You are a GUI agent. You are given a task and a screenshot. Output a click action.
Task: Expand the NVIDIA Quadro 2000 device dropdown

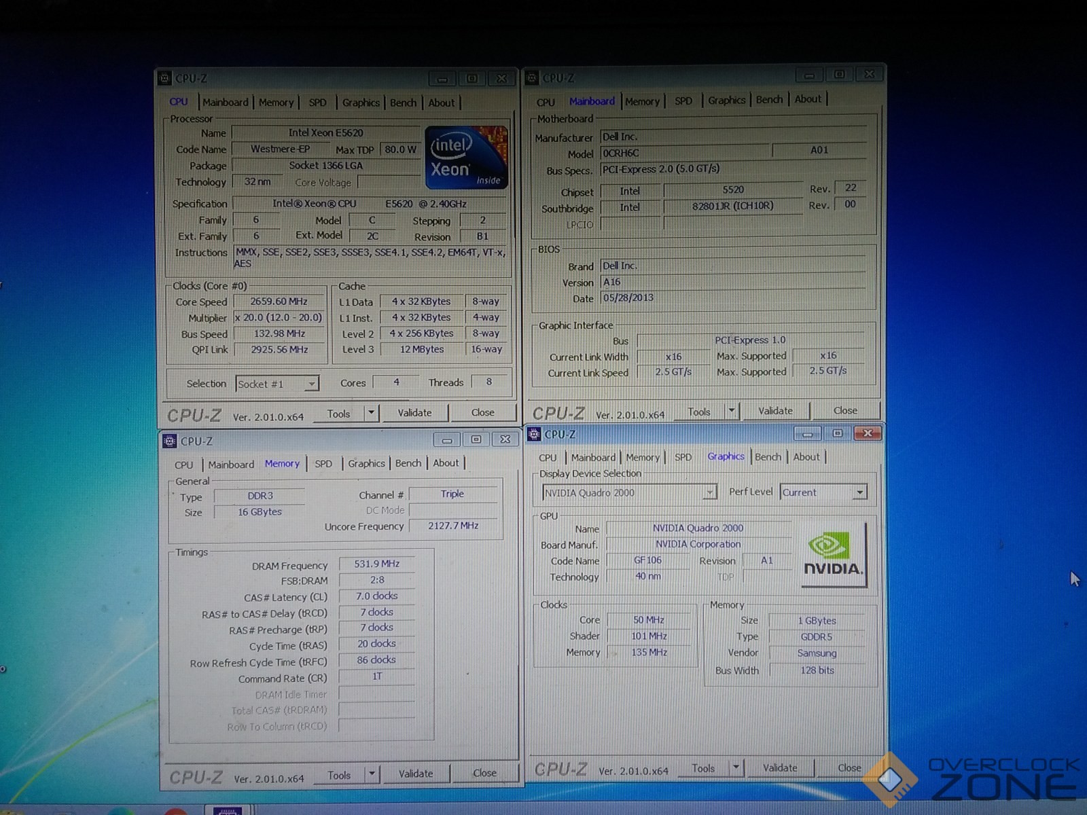coord(709,492)
